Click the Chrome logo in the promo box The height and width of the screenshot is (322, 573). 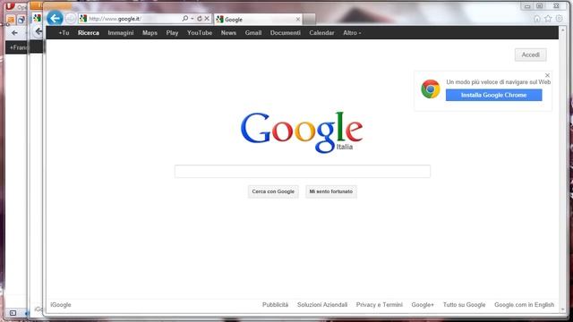point(431,89)
